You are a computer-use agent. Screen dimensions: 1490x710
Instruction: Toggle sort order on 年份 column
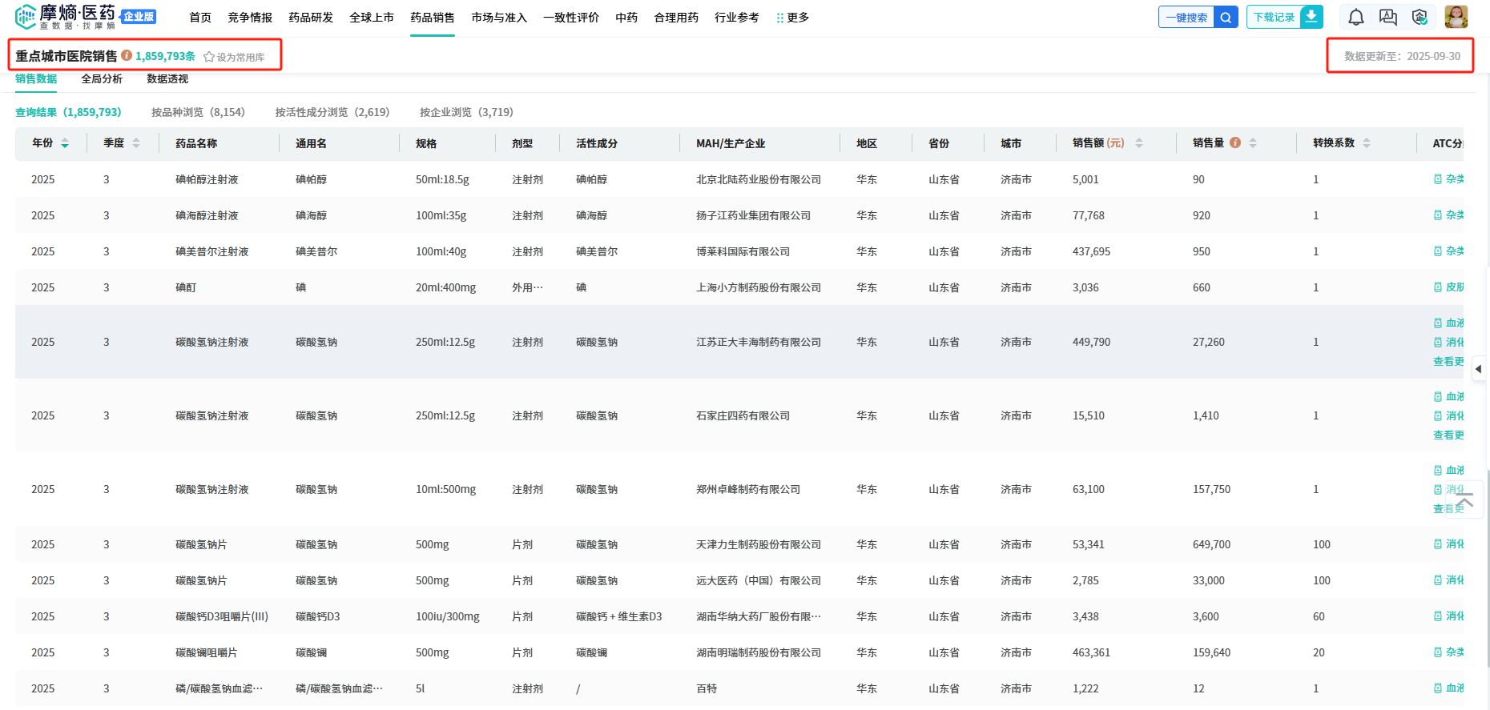tap(65, 143)
